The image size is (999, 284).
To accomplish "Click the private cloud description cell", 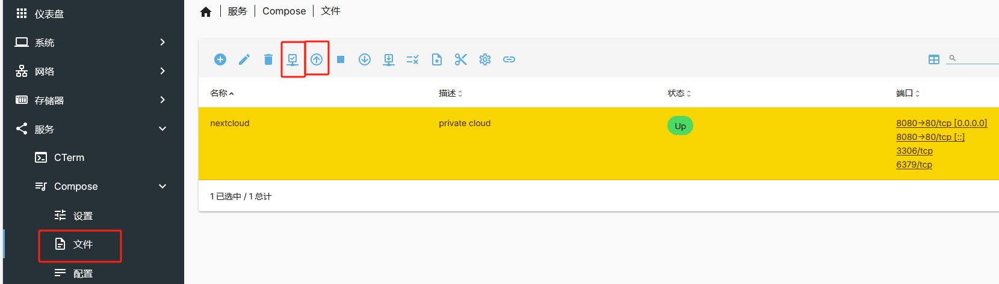I will pyautogui.click(x=465, y=123).
